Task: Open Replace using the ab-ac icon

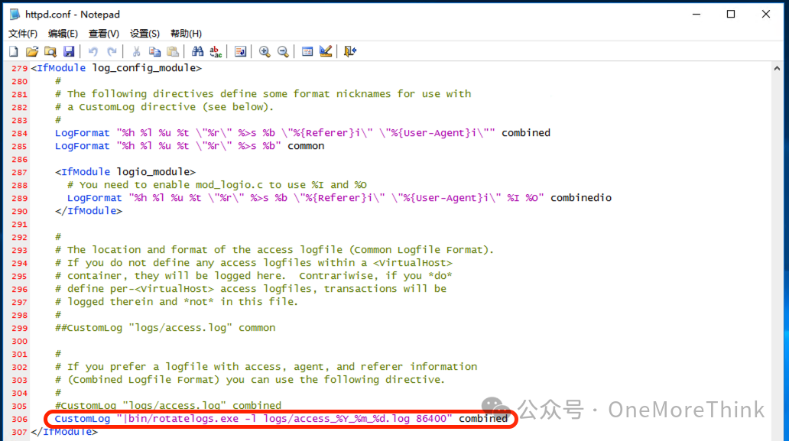Action: (x=216, y=51)
